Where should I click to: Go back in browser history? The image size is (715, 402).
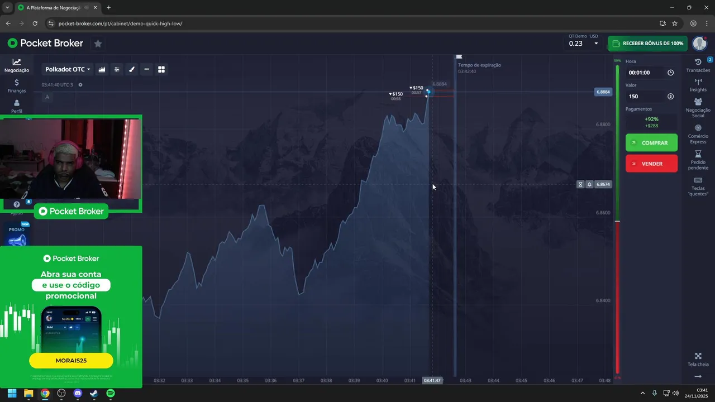pyautogui.click(x=8, y=23)
